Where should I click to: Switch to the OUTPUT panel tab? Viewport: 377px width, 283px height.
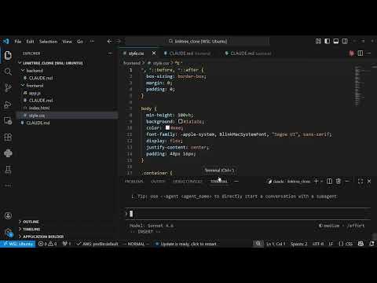[x=158, y=182]
